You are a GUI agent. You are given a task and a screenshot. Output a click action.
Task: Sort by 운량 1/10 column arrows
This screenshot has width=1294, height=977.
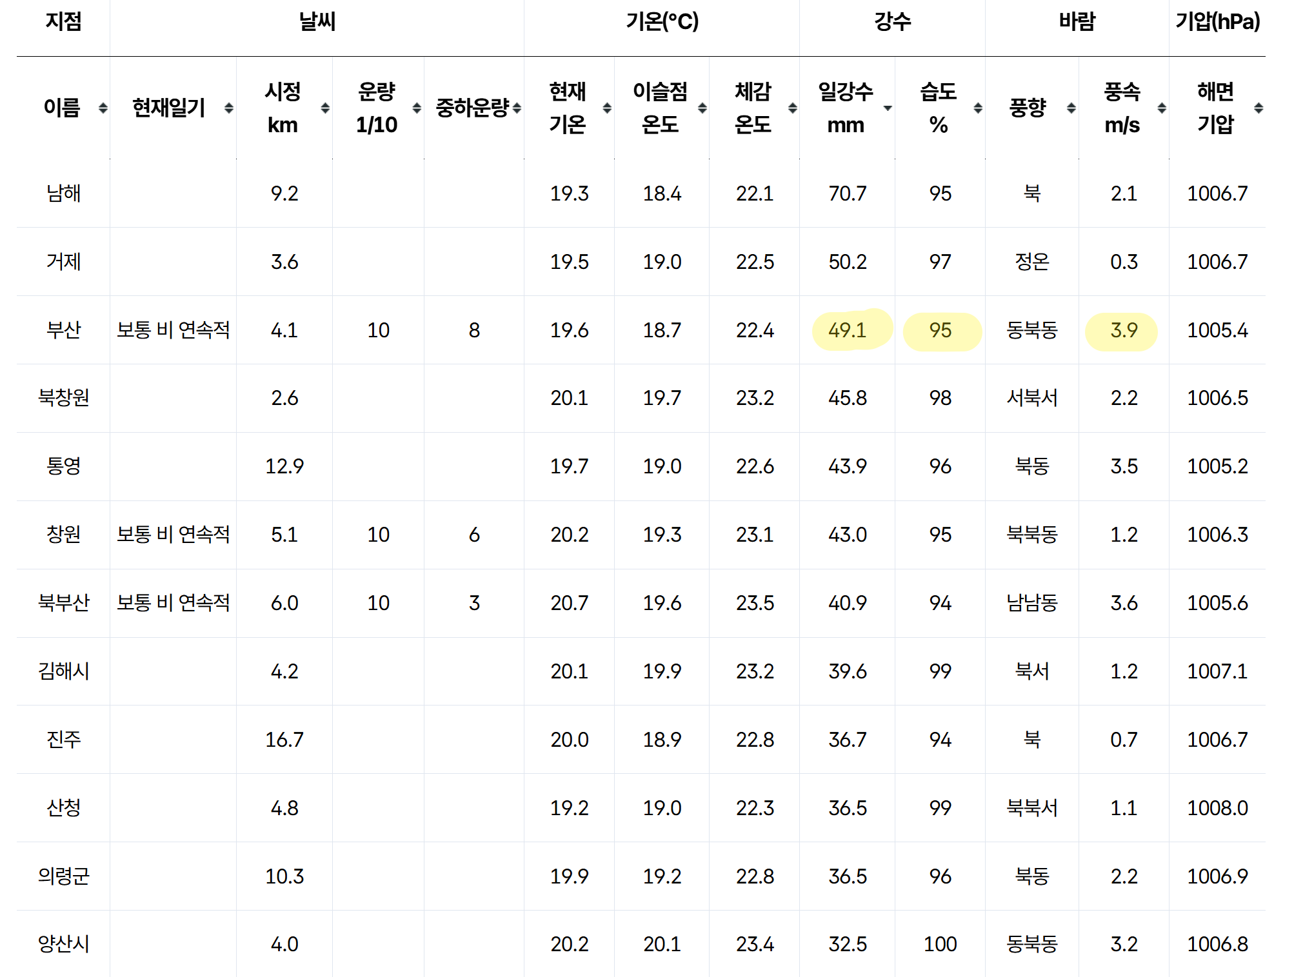point(417,108)
